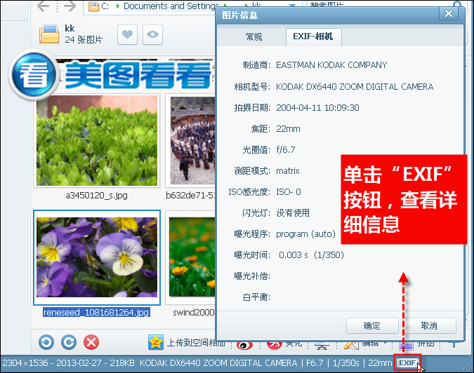Toggle the eye preview icon button

click(x=152, y=34)
